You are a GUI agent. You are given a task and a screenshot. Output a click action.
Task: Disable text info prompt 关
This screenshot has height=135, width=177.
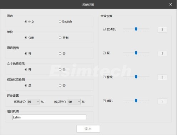click(60, 69)
